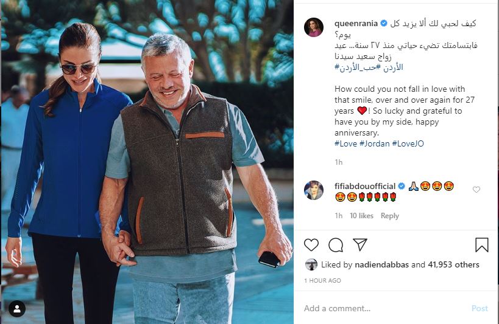Share post via paper plane icon

click(360, 244)
